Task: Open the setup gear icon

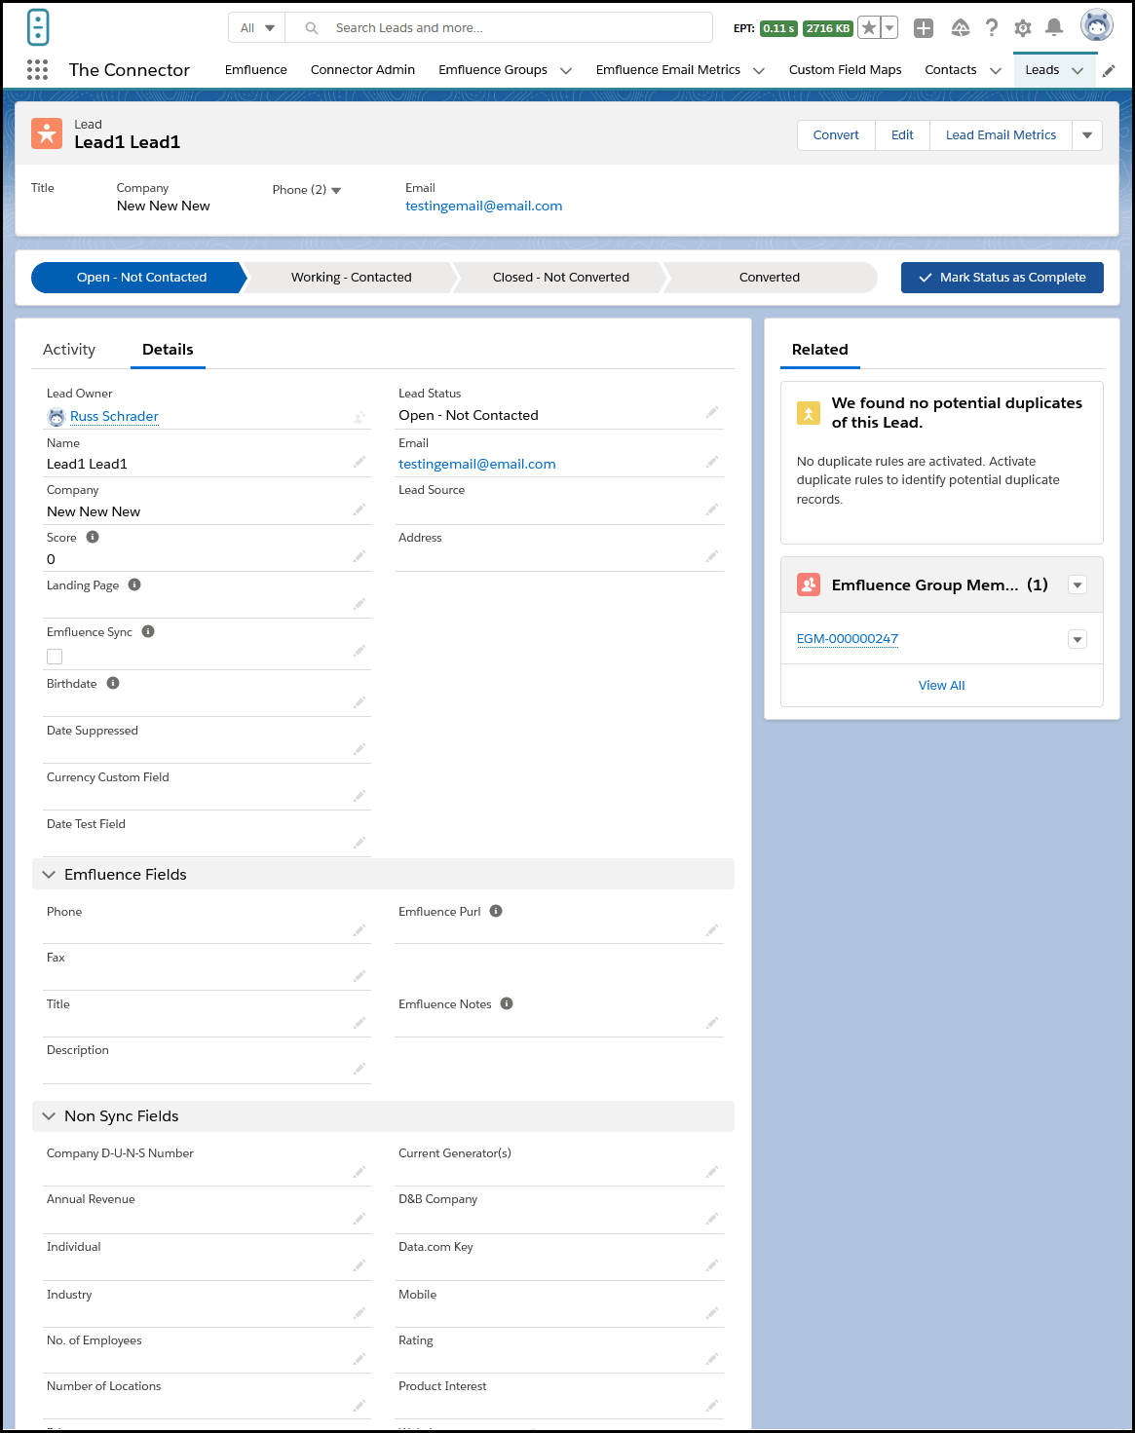Action: 1023,28
